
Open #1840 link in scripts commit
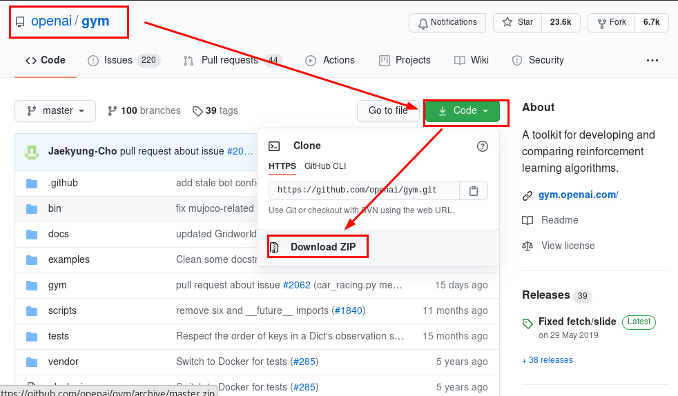pos(349,310)
